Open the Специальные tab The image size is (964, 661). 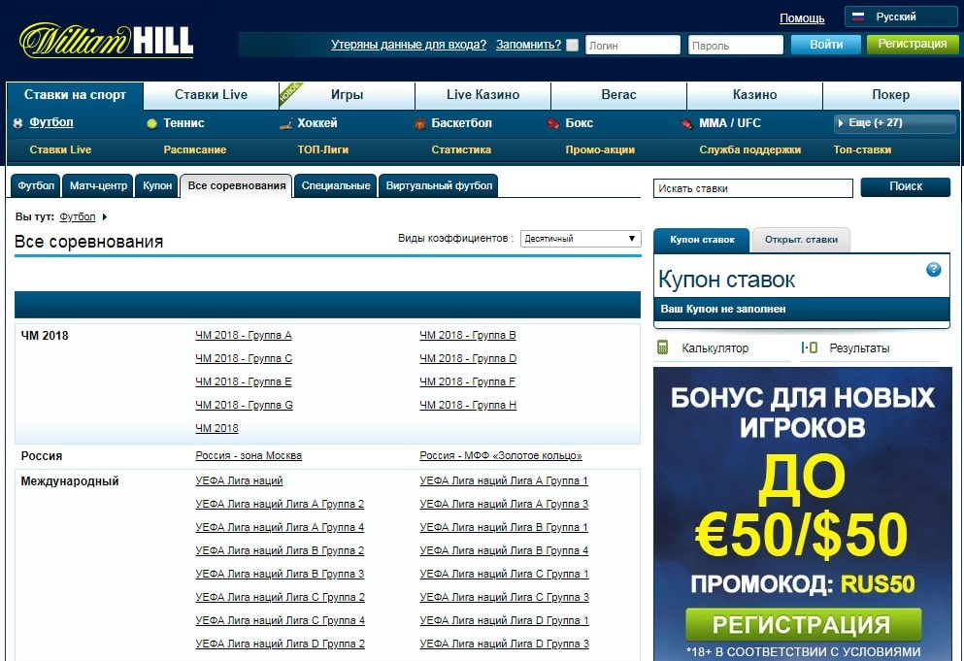click(336, 185)
